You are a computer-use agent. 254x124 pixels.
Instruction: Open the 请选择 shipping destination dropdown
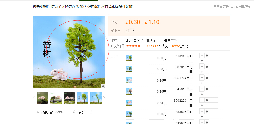point(153,40)
